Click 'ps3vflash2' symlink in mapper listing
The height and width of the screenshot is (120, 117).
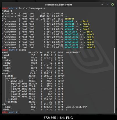[x=71, y=37]
